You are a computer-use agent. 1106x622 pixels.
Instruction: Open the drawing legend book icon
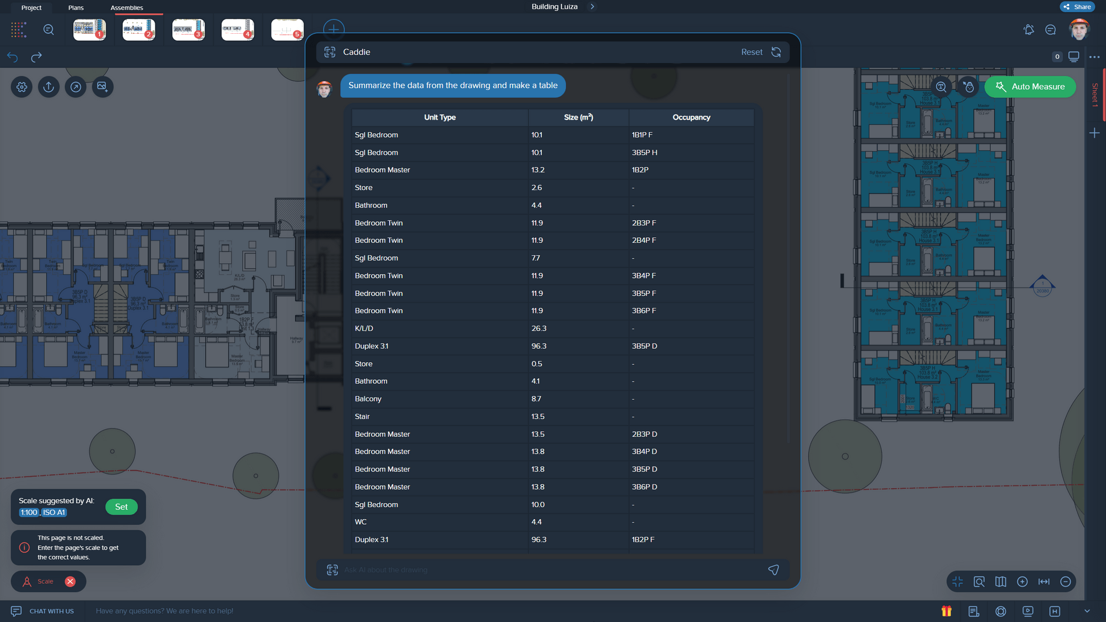(1001, 582)
